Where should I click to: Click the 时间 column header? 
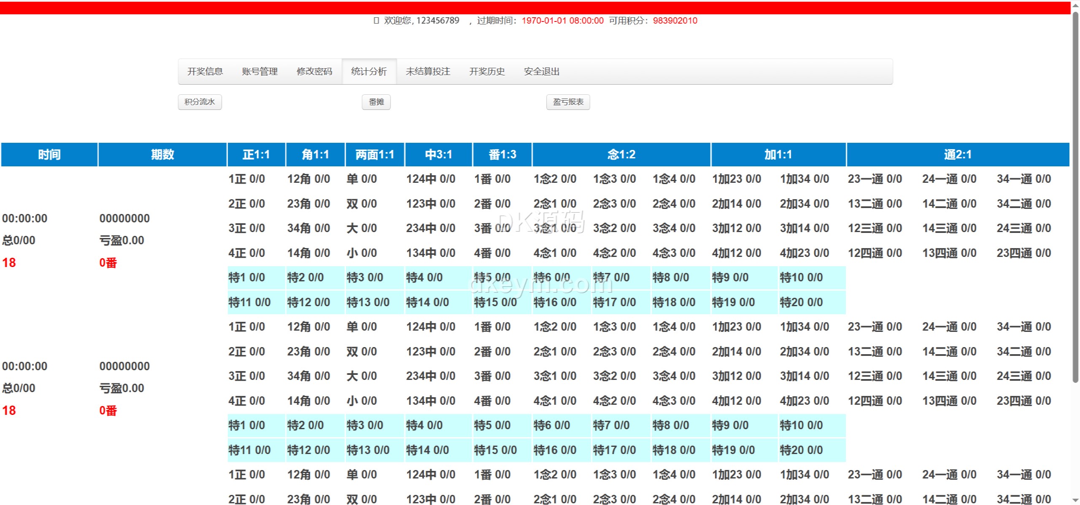pos(49,155)
